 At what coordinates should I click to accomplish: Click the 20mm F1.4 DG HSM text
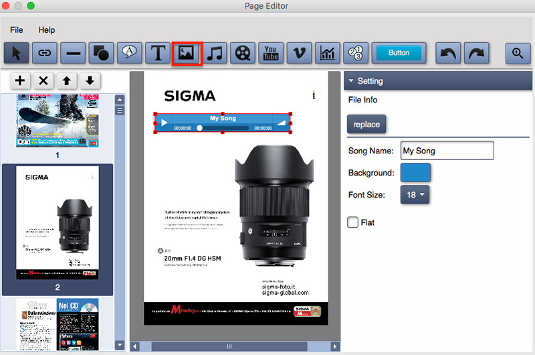point(193,259)
